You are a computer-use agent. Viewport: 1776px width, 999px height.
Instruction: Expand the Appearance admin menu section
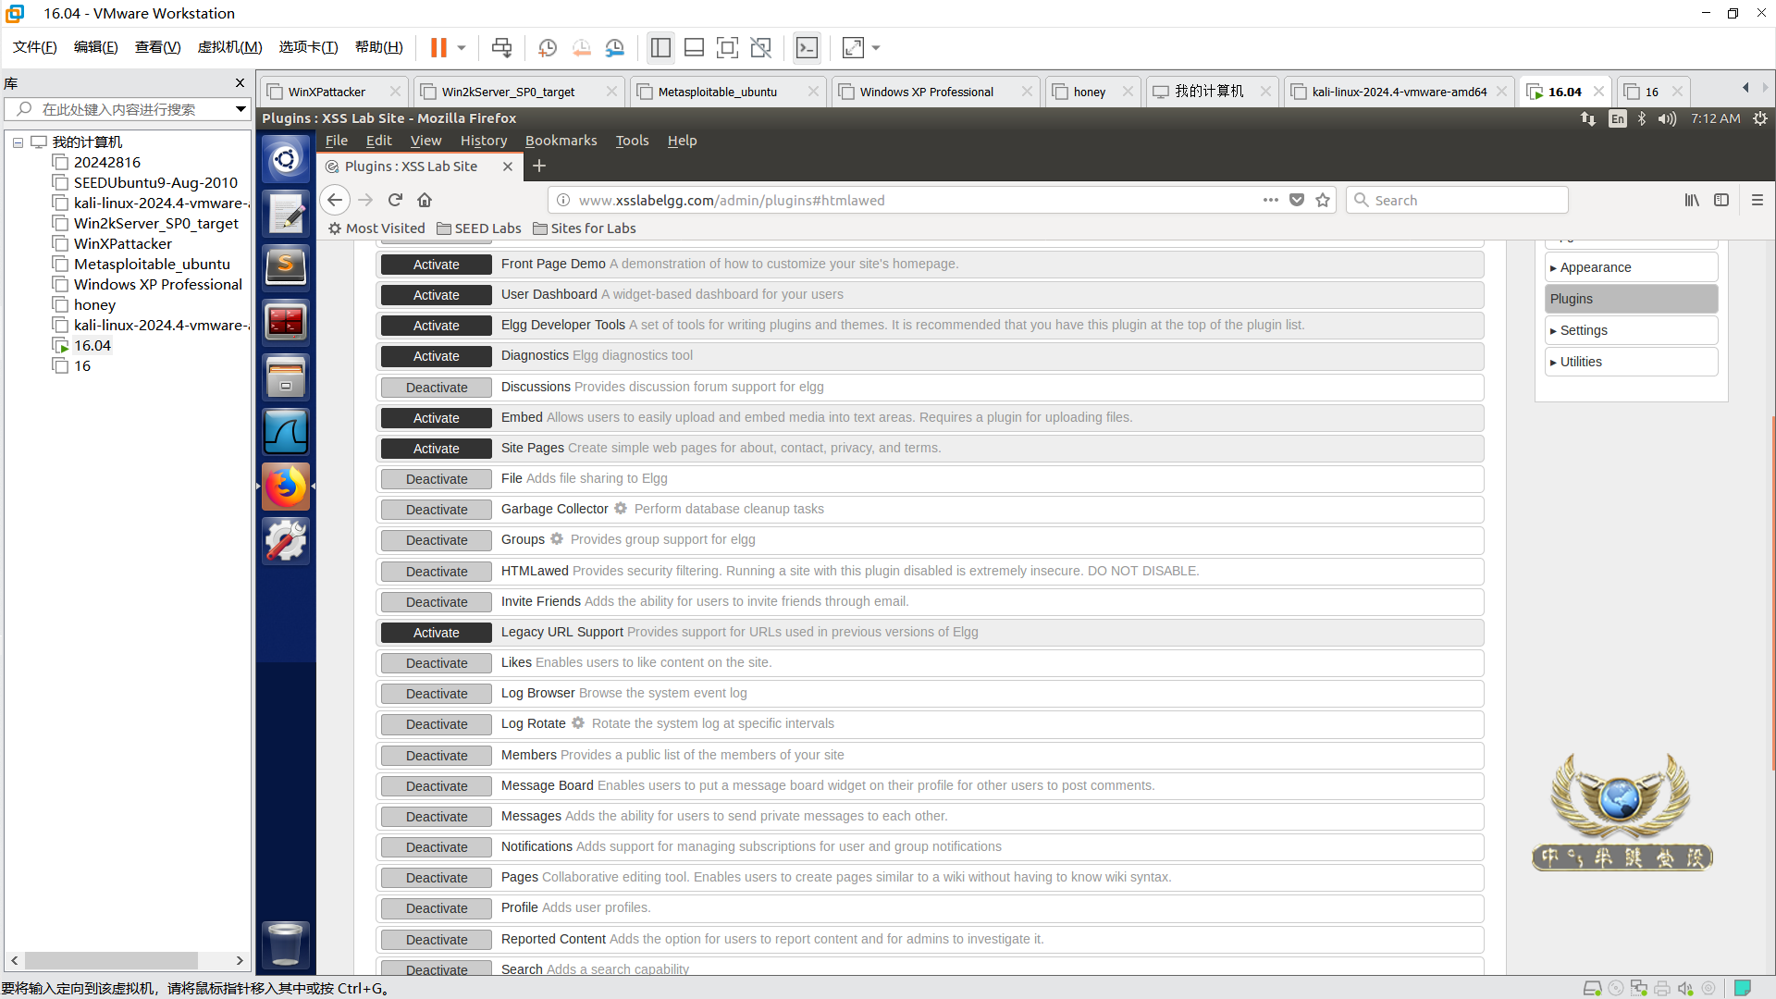1595,267
